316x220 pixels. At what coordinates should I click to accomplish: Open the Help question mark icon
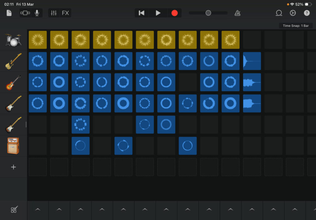tap(307, 13)
